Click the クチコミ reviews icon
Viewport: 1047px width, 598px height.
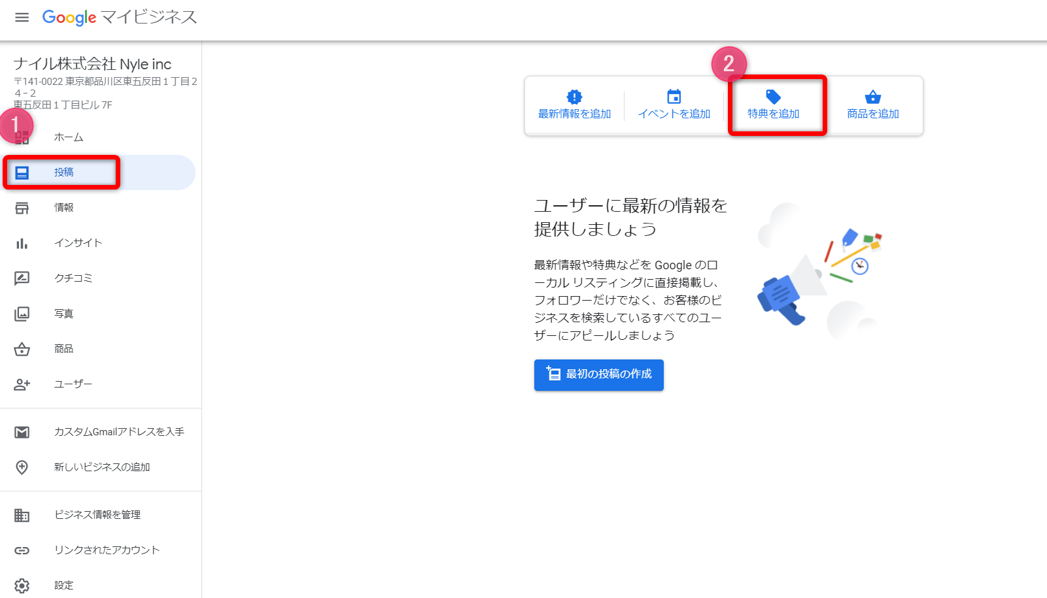tap(22, 278)
